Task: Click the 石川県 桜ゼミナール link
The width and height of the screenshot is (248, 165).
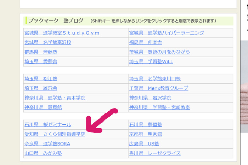Action: point(48,125)
